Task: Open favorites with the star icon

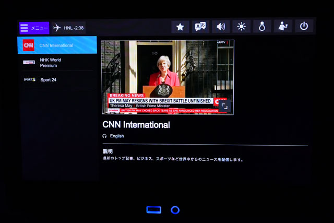Action: [x=180, y=27]
